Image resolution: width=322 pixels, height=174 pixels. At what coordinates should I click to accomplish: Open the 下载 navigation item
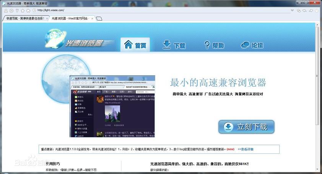tap(174, 45)
